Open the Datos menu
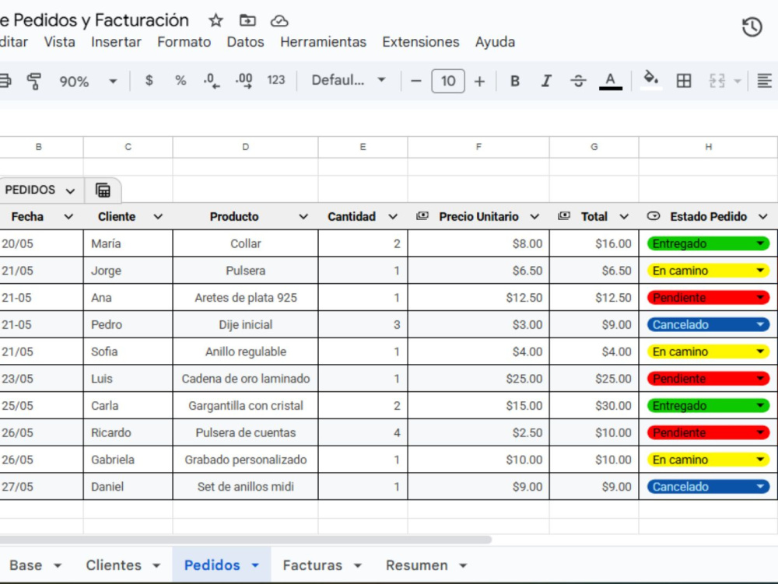 (245, 42)
